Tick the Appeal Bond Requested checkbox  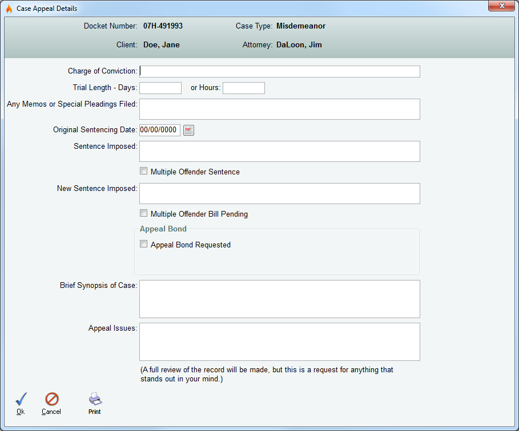point(144,245)
